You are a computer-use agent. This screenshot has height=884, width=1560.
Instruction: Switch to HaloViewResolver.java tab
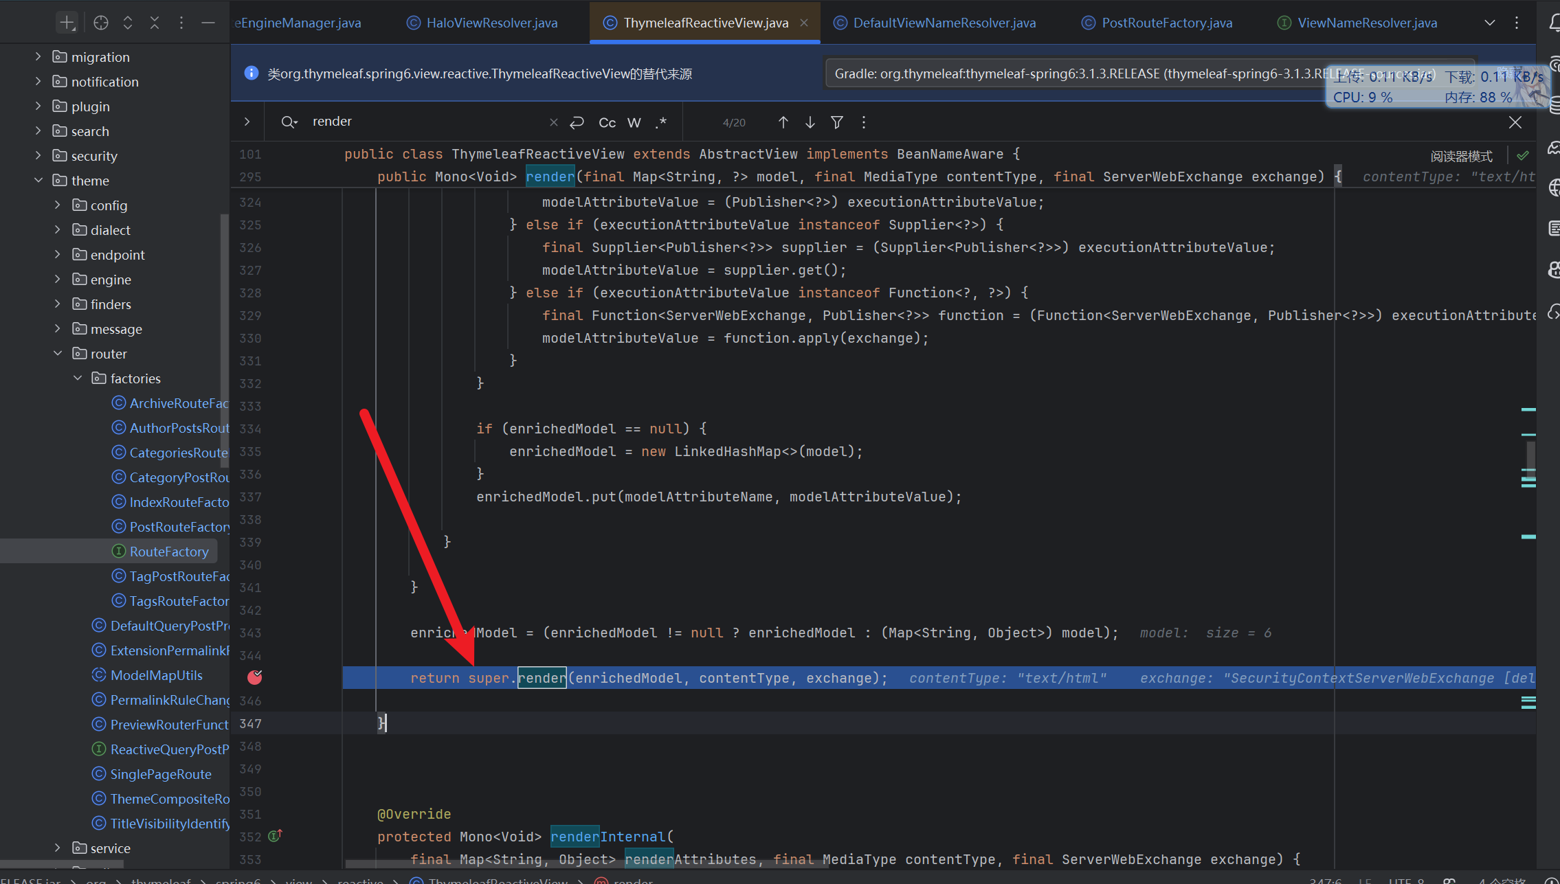491,23
